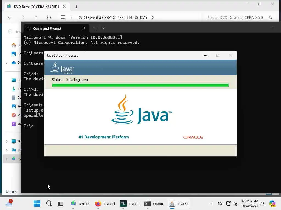
Task: Select the DVD Drive (E:) CPRA_X64FRE tab
Action: [36, 7]
